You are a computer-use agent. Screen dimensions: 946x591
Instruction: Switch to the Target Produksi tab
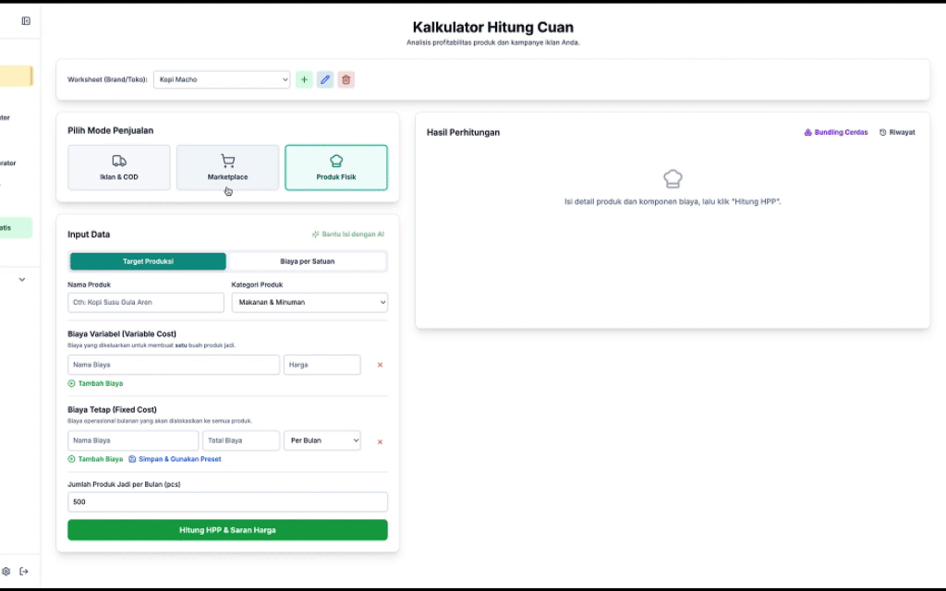pyautogui.click(x=148, y=261)
